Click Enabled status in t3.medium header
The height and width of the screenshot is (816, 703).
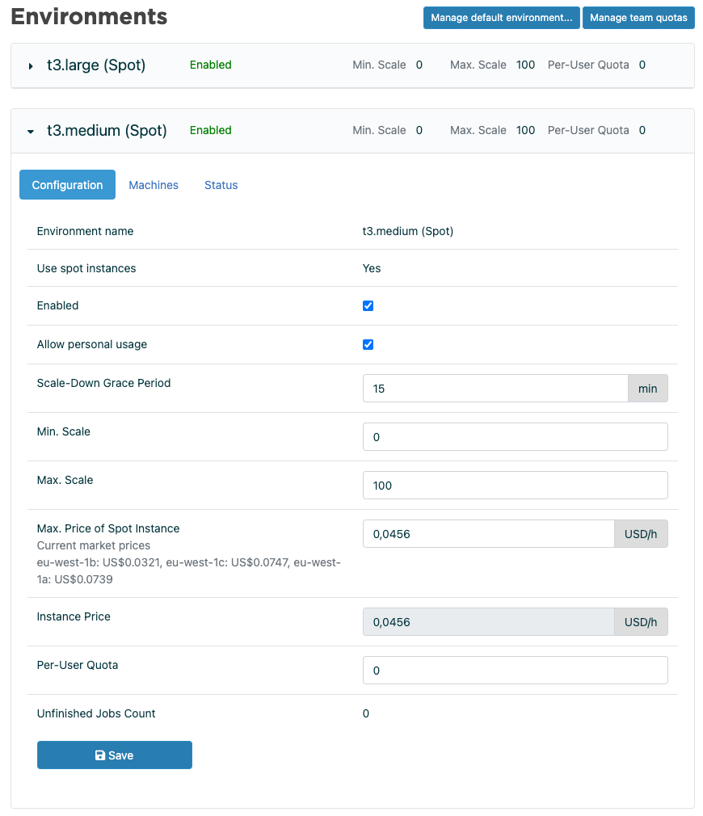point(211,131)
